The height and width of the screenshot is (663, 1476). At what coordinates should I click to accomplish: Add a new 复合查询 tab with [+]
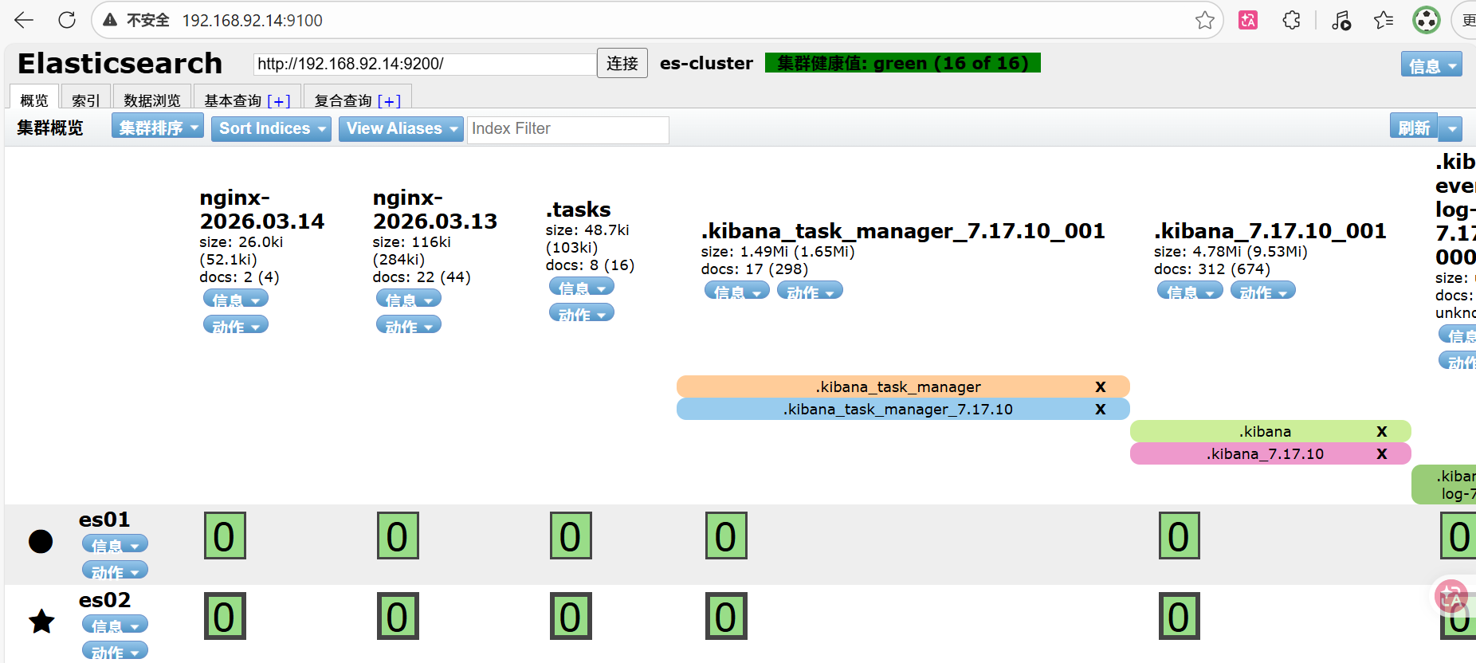389,100
